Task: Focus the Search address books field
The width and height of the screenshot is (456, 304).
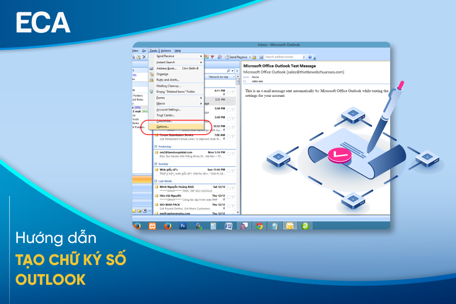Action: 283,57
